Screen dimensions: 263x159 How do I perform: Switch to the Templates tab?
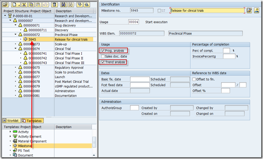point(32,121)
